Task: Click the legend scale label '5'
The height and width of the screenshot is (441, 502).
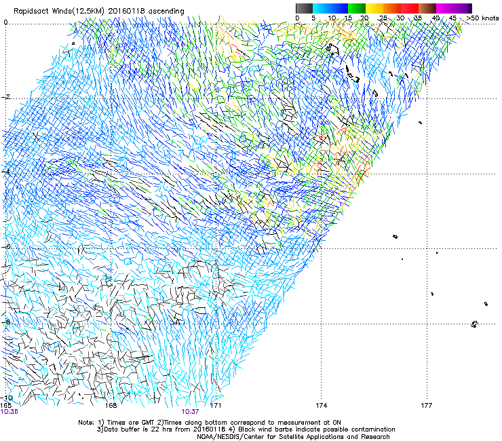Action: (313, 18)
